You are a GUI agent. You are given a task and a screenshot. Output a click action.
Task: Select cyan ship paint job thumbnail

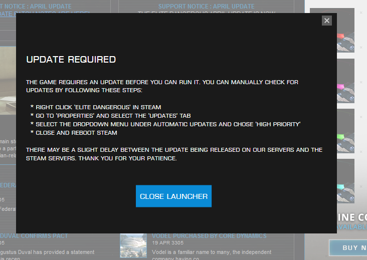coord(346,181)
